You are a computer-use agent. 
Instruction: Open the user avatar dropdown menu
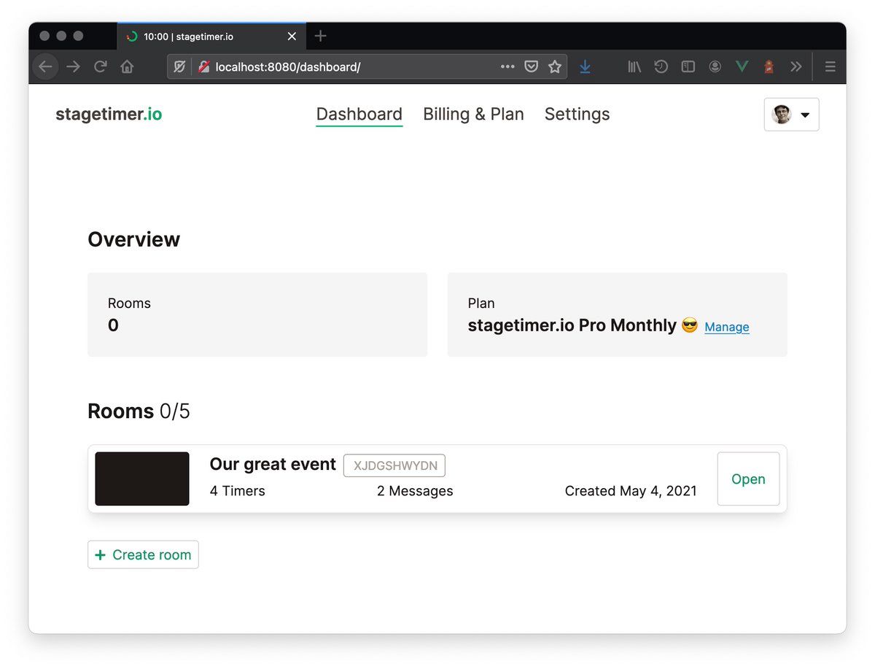(791, 115)
